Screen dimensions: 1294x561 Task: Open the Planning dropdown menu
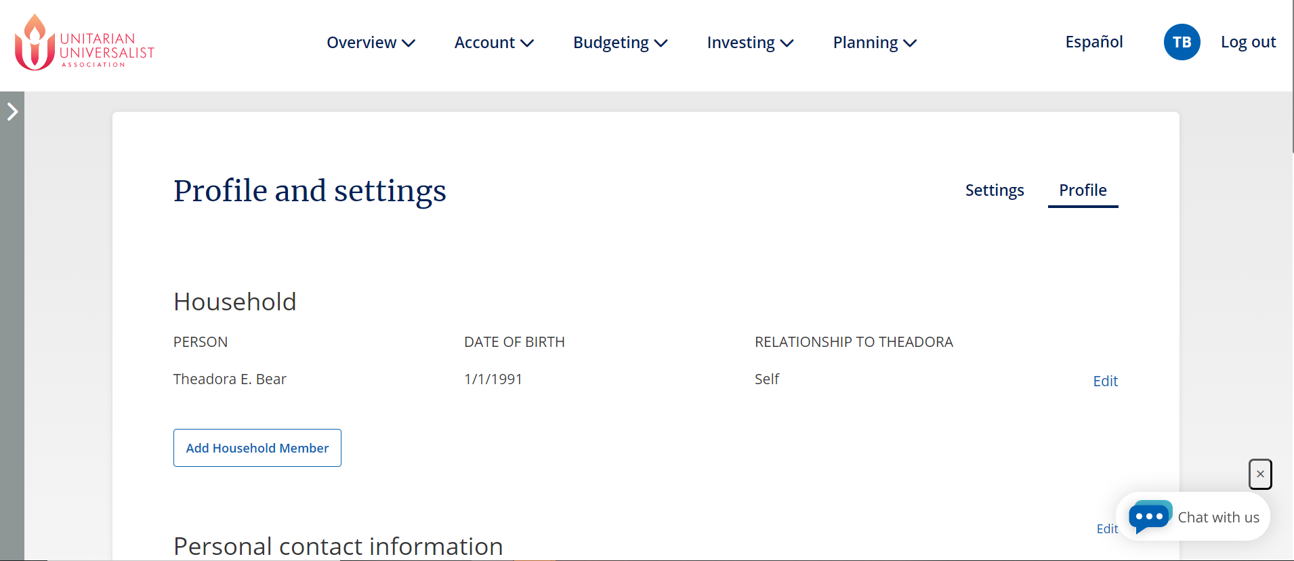click(x=875, y=43)
